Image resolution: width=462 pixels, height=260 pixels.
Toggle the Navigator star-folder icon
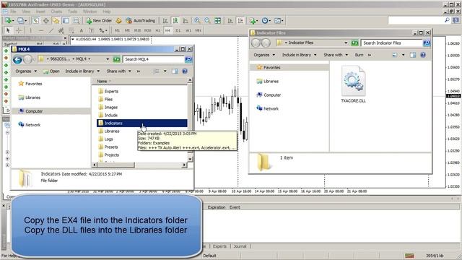click(56, 21)
